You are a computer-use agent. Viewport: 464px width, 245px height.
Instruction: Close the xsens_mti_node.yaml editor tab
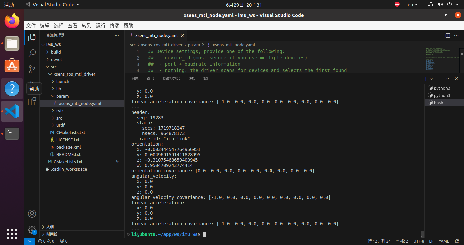pos(182,35)
